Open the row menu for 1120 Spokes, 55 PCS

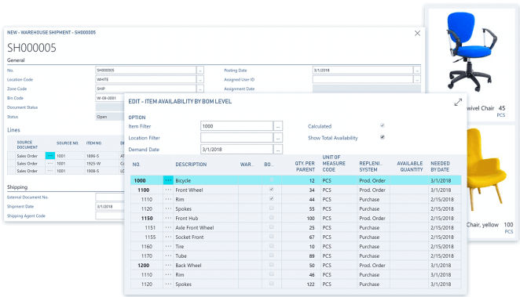168,208
